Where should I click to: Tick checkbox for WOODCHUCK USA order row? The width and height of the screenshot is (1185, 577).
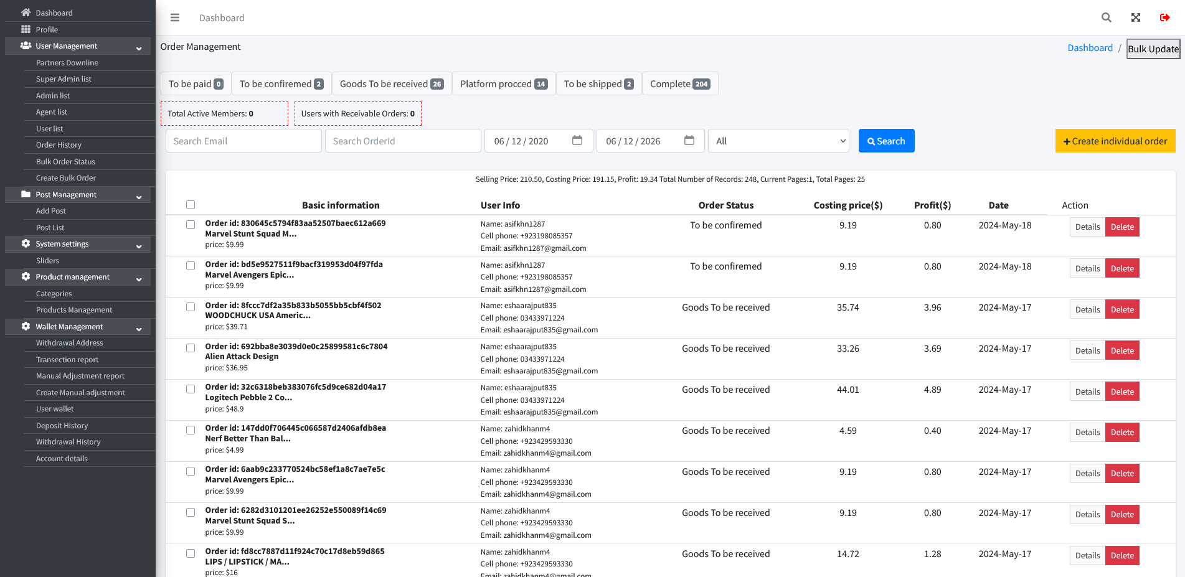tap(191, 307)
